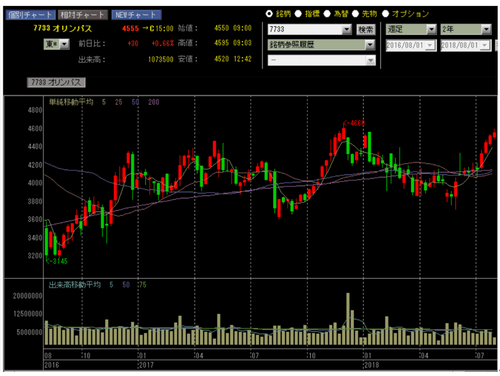Choose the 先物 radio option
Screen dimensions: 500x376
click(356, 13)
